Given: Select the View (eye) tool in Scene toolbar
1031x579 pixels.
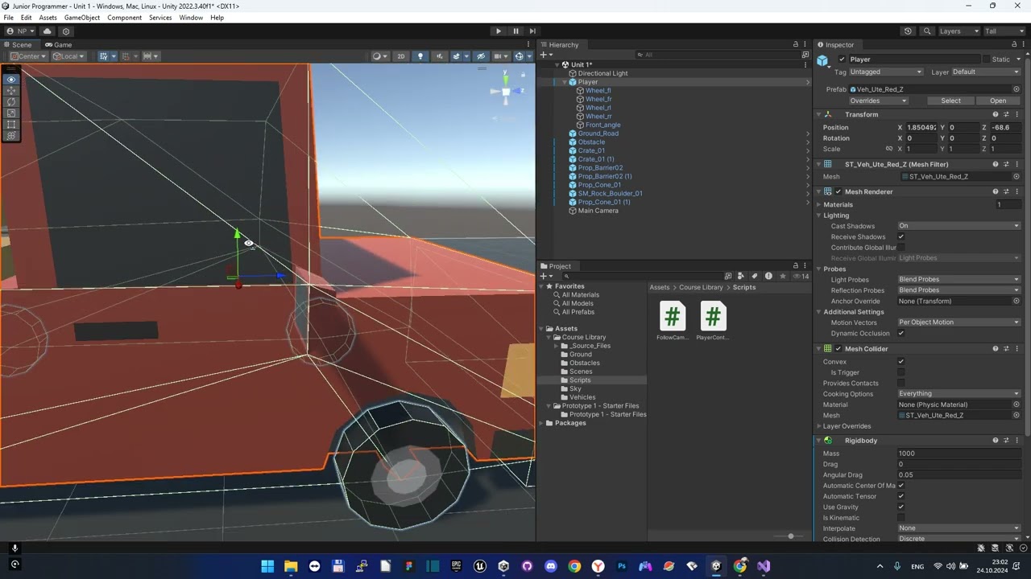Looking at the screenshot, I should point(11,80).
